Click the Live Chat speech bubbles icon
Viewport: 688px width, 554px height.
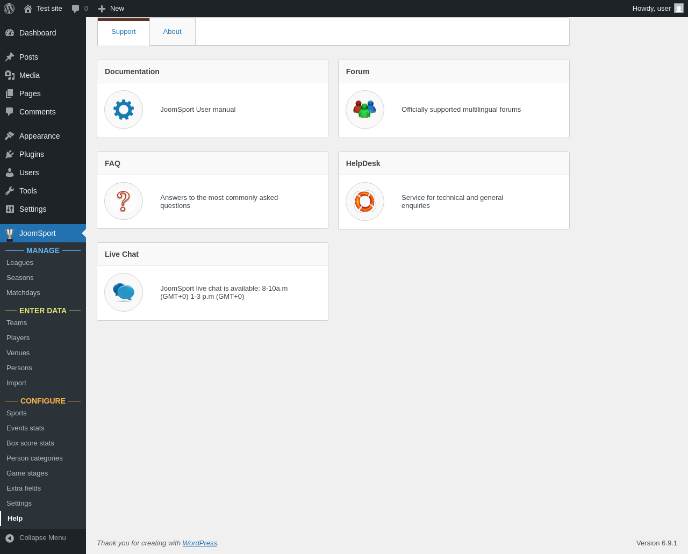pyautogui.click(x=124, y=292)
